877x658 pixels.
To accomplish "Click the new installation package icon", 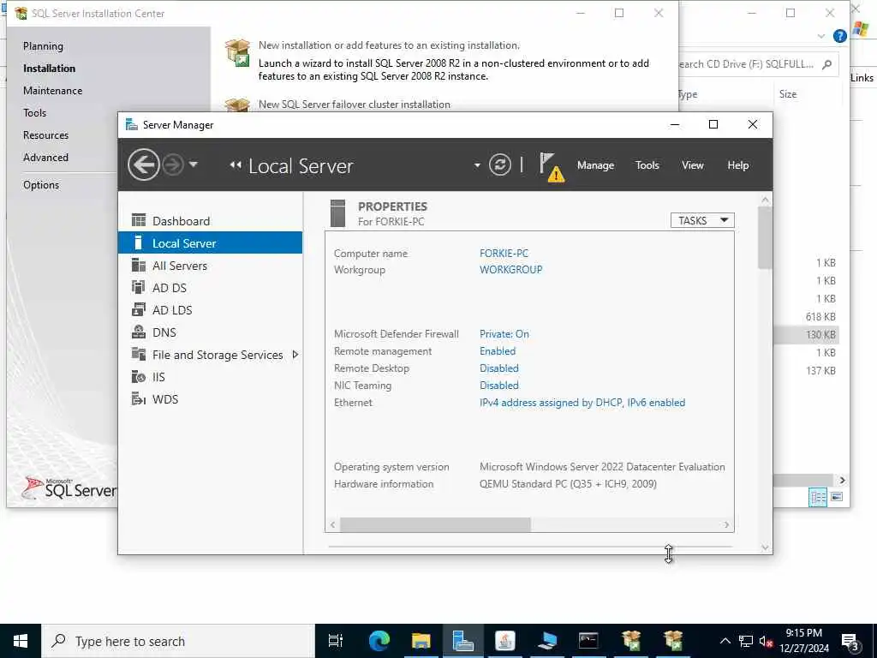I will coord(237,53).
